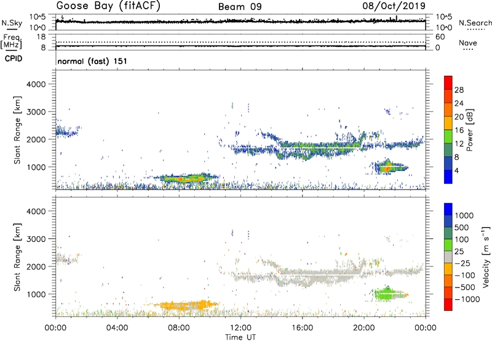Click the 18 frequency axis tick label
492x341 pixels.
click(x=41, y=37)
